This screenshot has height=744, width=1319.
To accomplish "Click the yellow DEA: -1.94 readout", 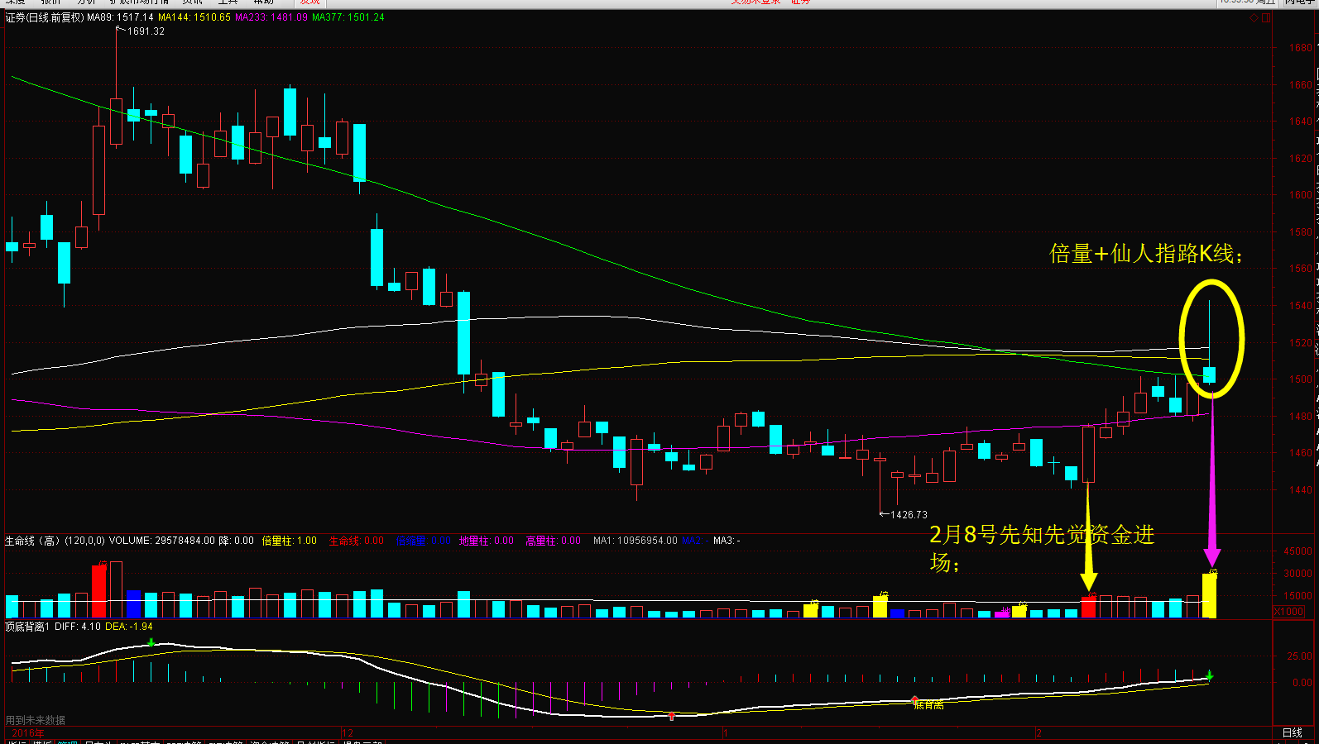I will [129, 627].
